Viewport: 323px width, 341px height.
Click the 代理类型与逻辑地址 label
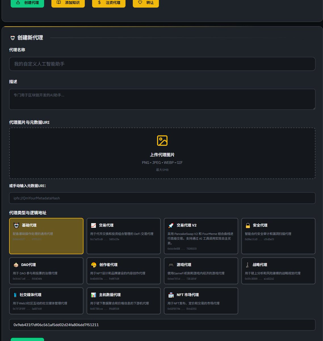28,213
